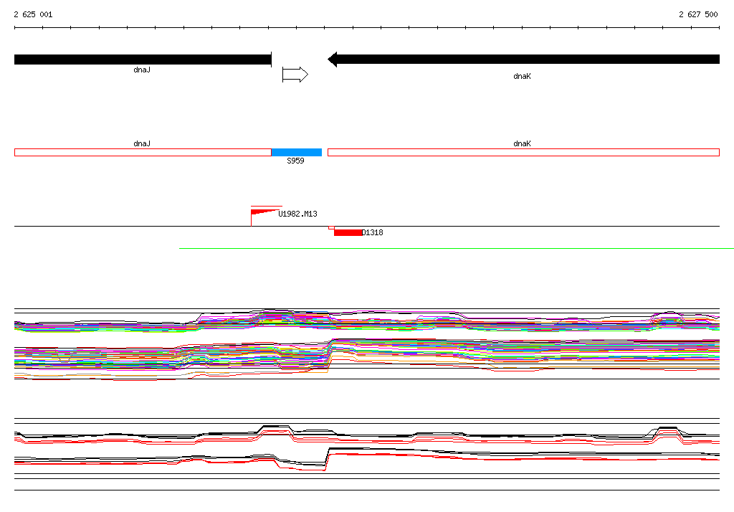
Task: Click the D1318 label text
Action: point(373,232)
